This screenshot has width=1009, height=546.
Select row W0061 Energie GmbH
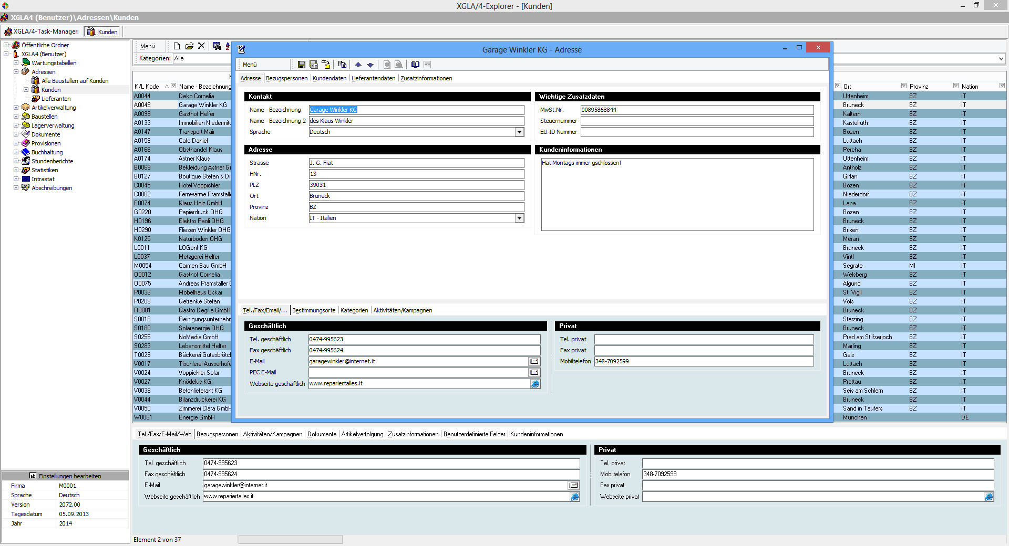click(182, 417)
